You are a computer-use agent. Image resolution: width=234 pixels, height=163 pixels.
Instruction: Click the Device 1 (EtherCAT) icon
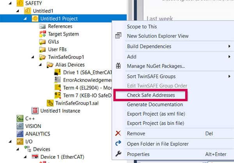tap(35, 157)
